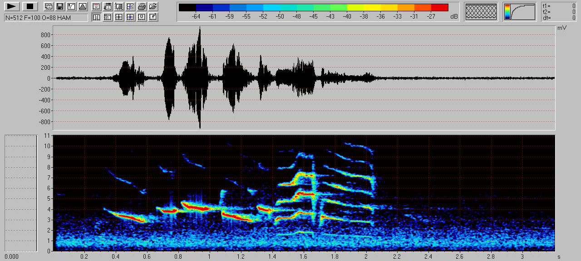Click the copy windows icon beside Stop
This screenshot has height=261, width=581.
click(48, 6)
